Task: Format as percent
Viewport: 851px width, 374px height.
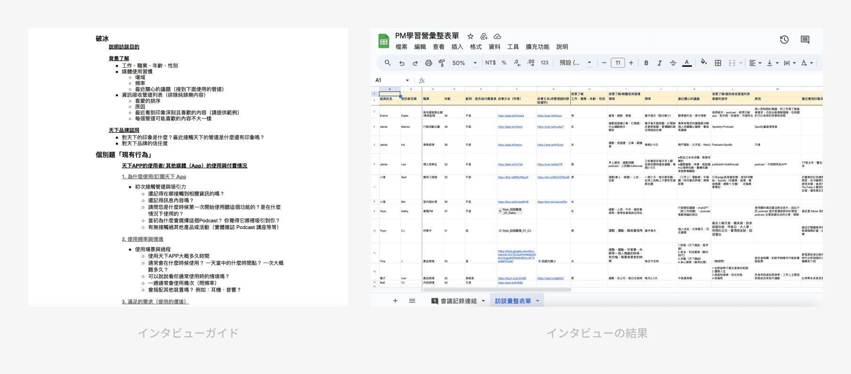Action: 504,63
